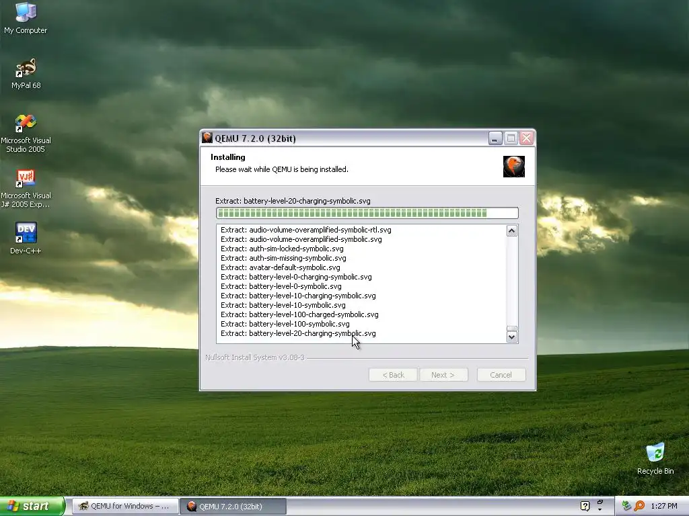The height and width of the screenshot is (516, 689).
Task: Select last log line battery-level-20-charging-symbolic.svg
Action: [x=298, y=333]
